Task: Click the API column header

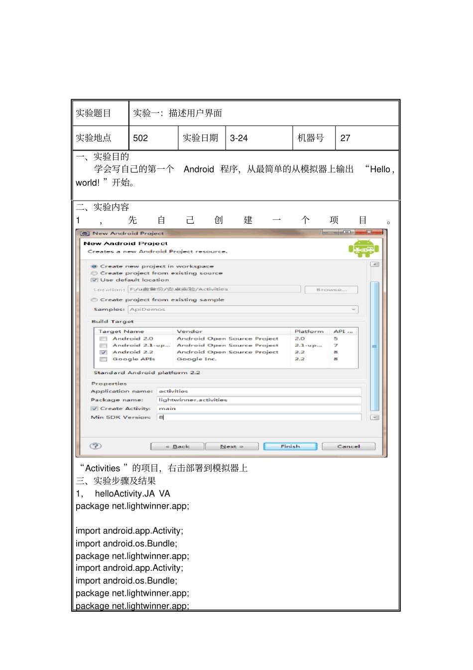Action: point(344,331)
